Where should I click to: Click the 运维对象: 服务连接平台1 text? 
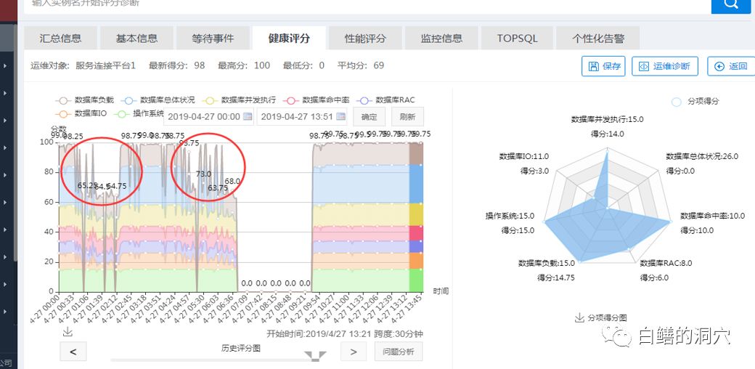point(83,65)
